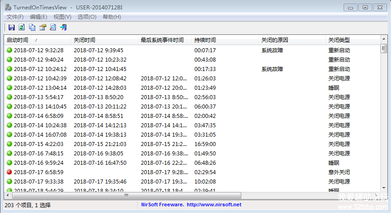Click the Exit door toolbar icon

click(x=63, y=27)
